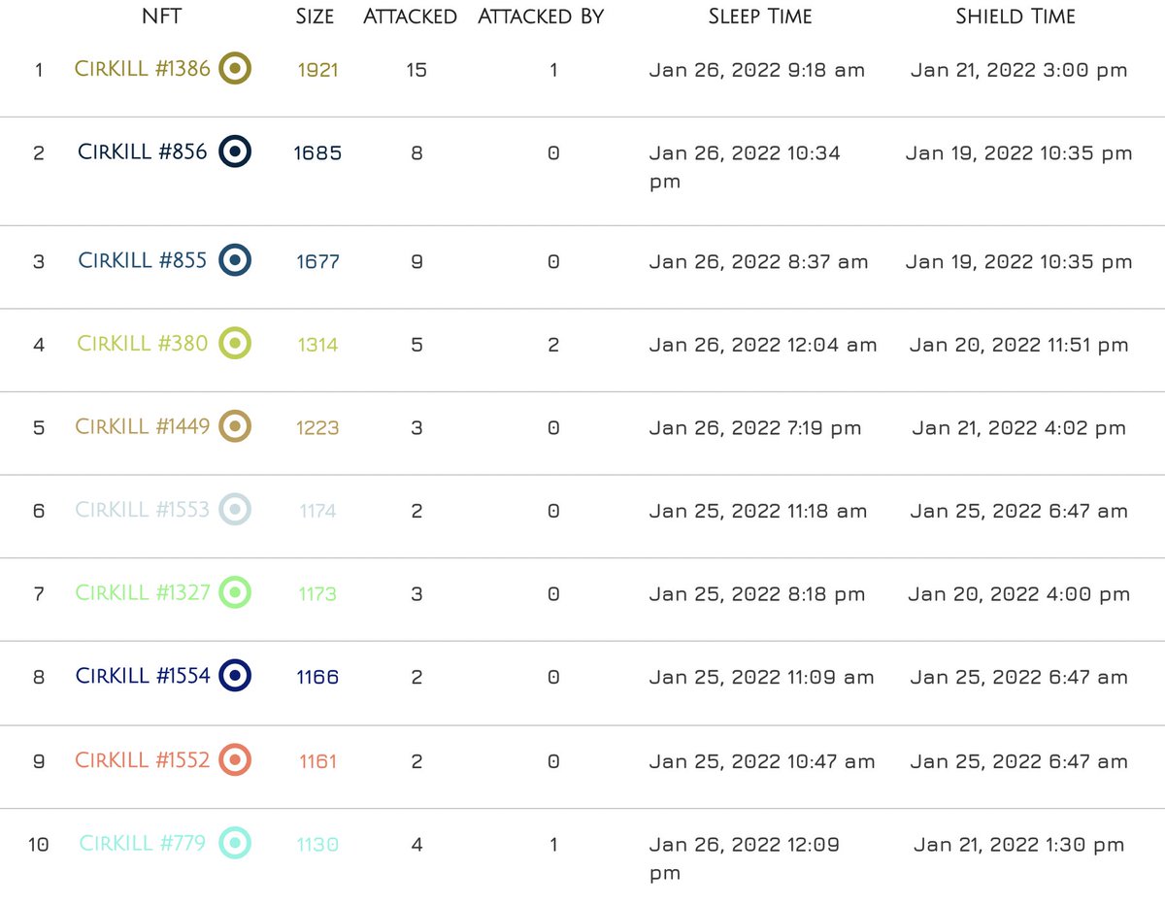Viewport: 1165px width, 905px height.
Task: Select size value 1130
Action: pos(317,845)
